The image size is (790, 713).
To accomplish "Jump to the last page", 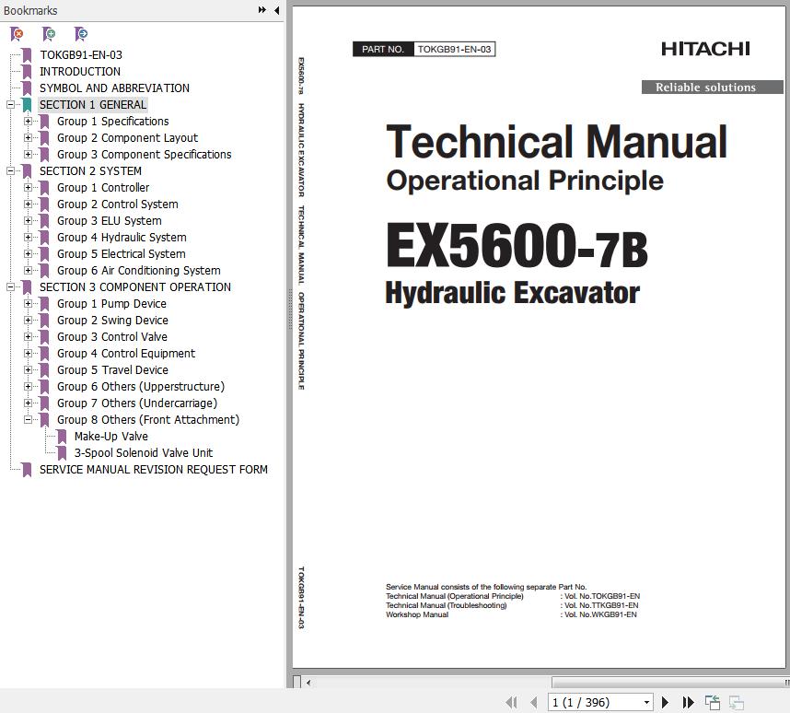I will pos(687,702).
